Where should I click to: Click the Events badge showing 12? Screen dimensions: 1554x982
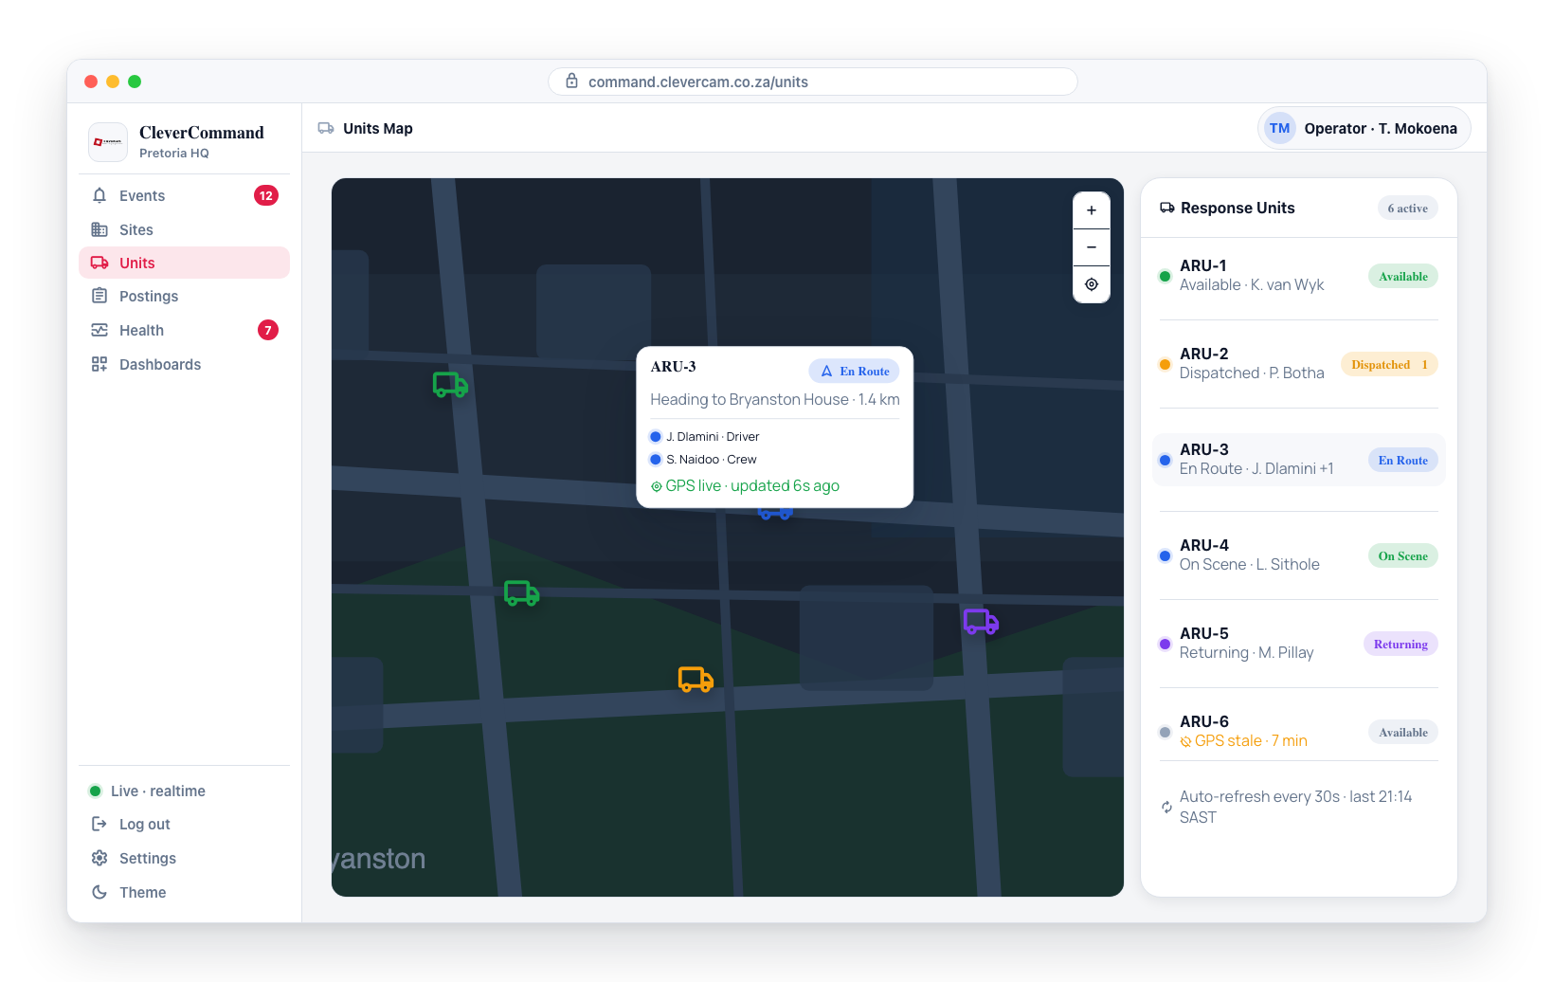tap(266, 195)
